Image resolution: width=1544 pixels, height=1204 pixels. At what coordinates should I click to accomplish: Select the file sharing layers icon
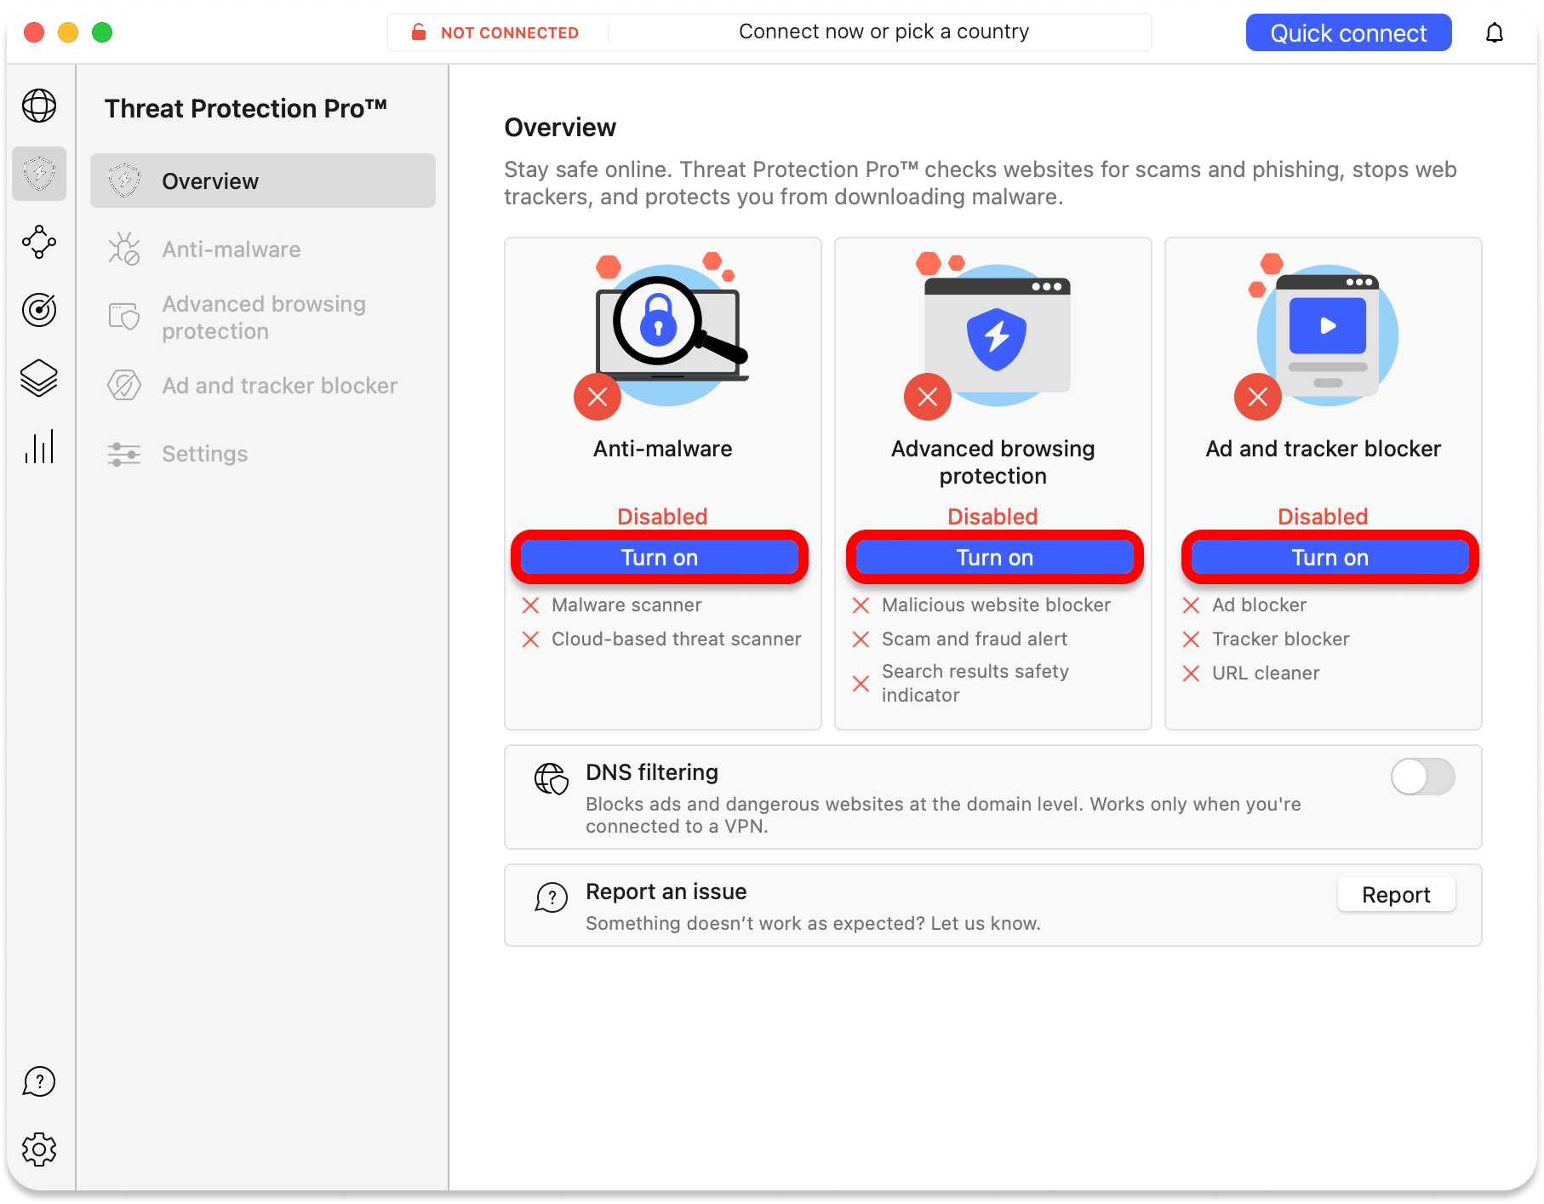(x=39, y=377)
